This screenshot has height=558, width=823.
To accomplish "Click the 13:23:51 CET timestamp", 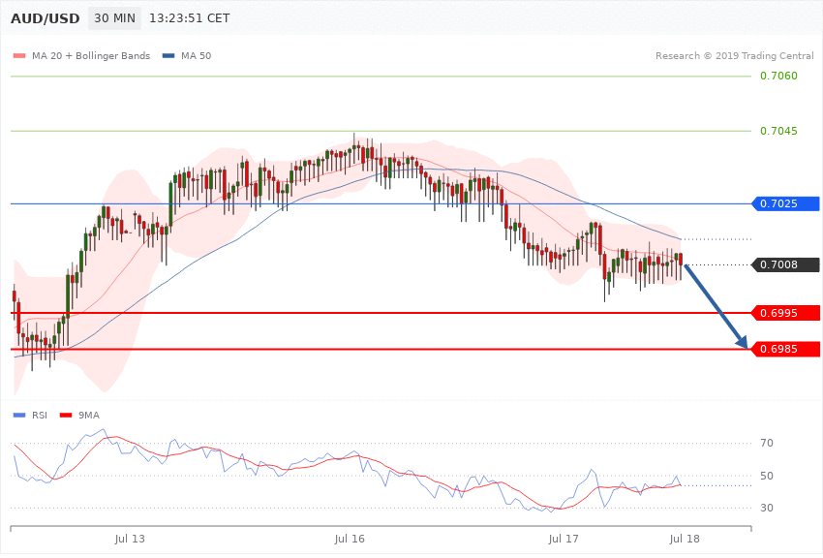I will pos(190,18).
